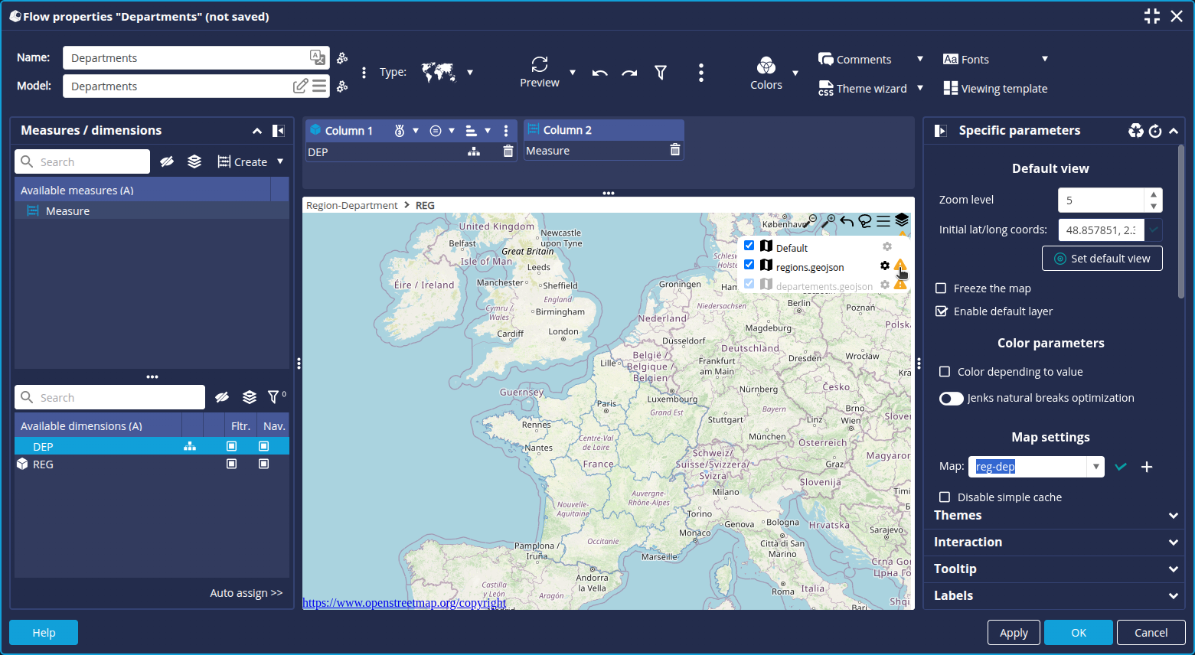Click the filter funnel icon in toolbar
1195x655 pixels.
click(661, 72)
